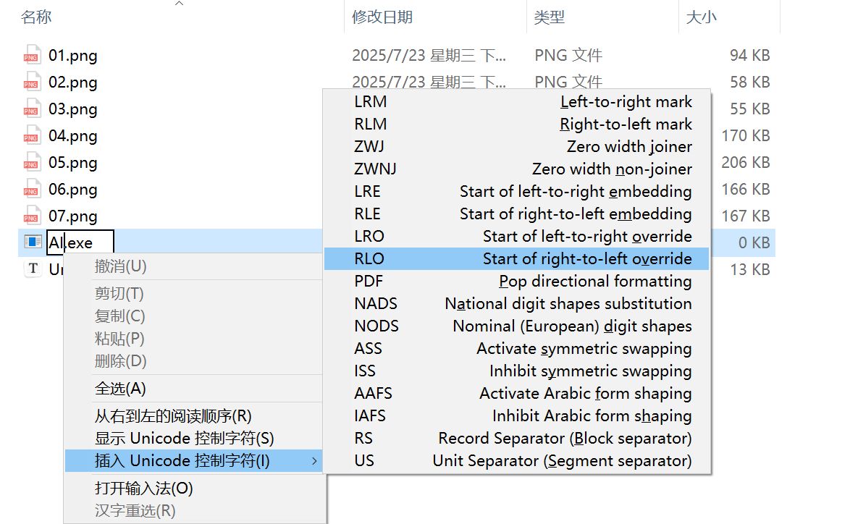Click the 07.png file icon
Image resolution: width=850 pixels, height=524 pixels.
pos(30,216)
